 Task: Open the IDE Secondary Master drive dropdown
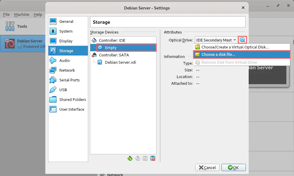pos(216,40)
